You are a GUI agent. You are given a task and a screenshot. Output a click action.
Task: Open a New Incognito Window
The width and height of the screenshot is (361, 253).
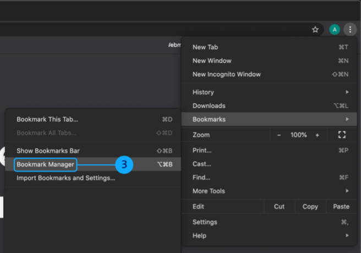[x=226, y=74]
